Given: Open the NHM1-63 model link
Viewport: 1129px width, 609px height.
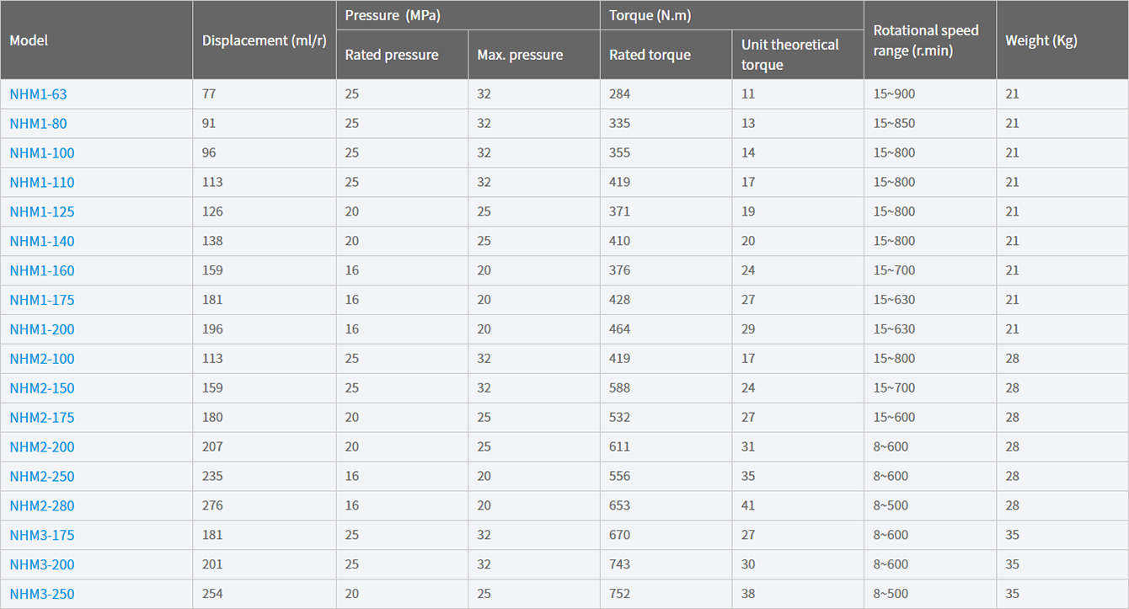Looking at the screenshot, I should click(38, 94).
